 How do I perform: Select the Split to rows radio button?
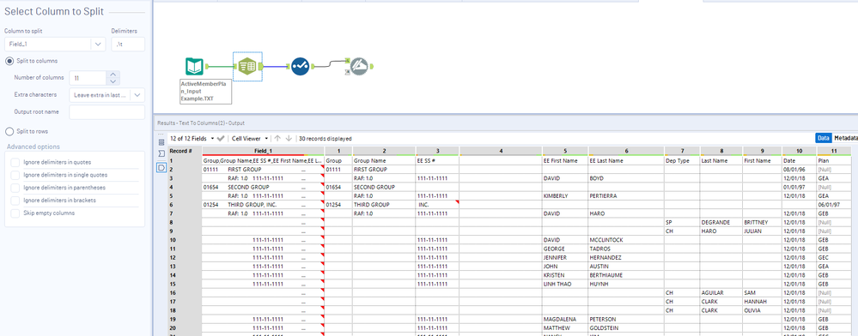coord(9,132)
